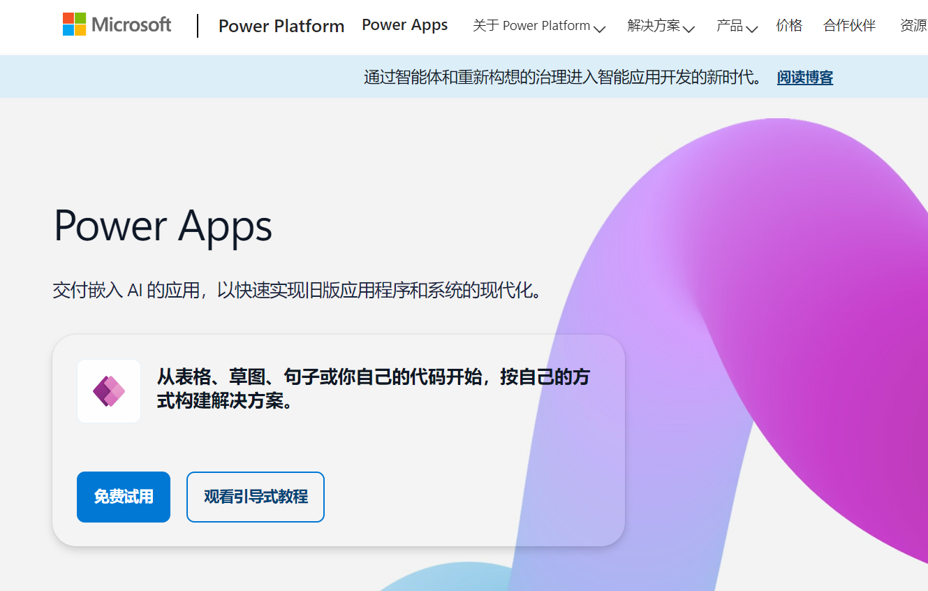
Task: Click the 交付嵌入 AI 的应用 description text
Action: pos(297,291)
